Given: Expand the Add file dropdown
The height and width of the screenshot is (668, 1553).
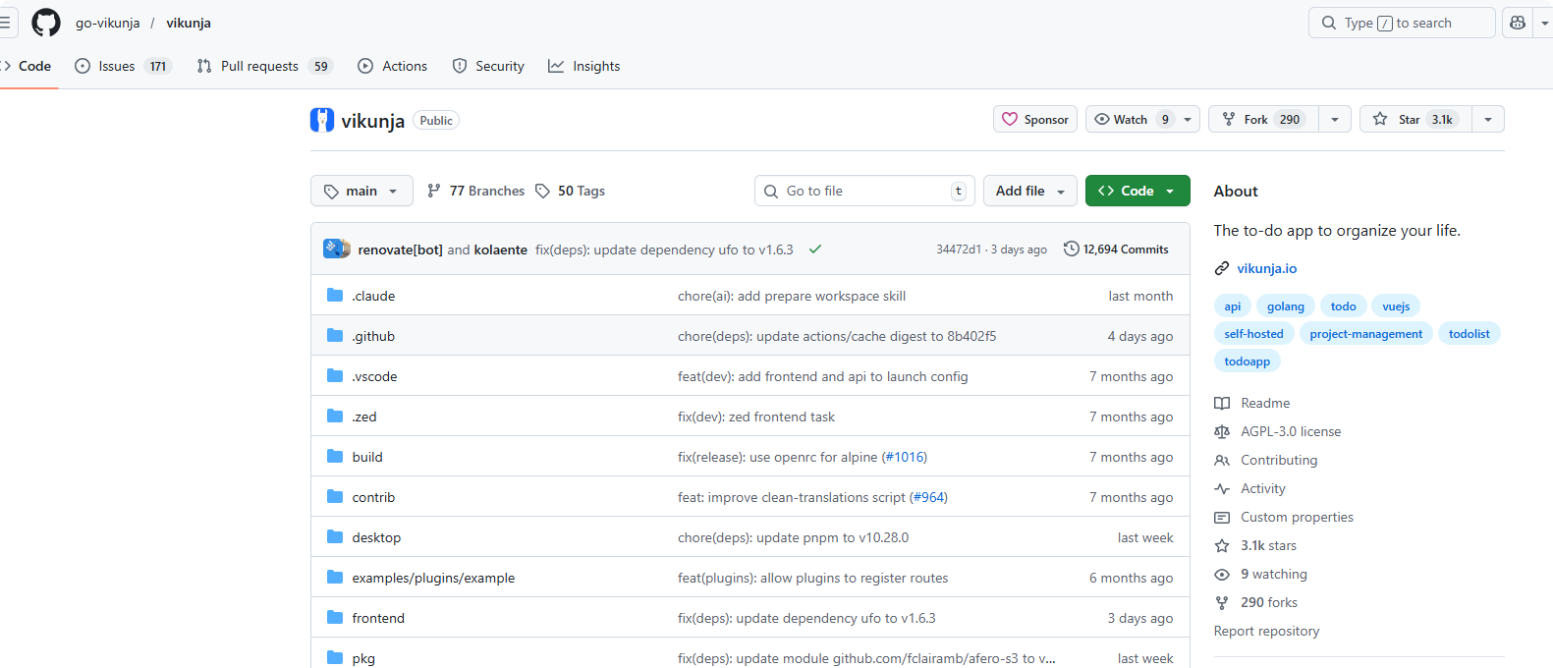Looking at the screenshot, I should (1029, 191).
